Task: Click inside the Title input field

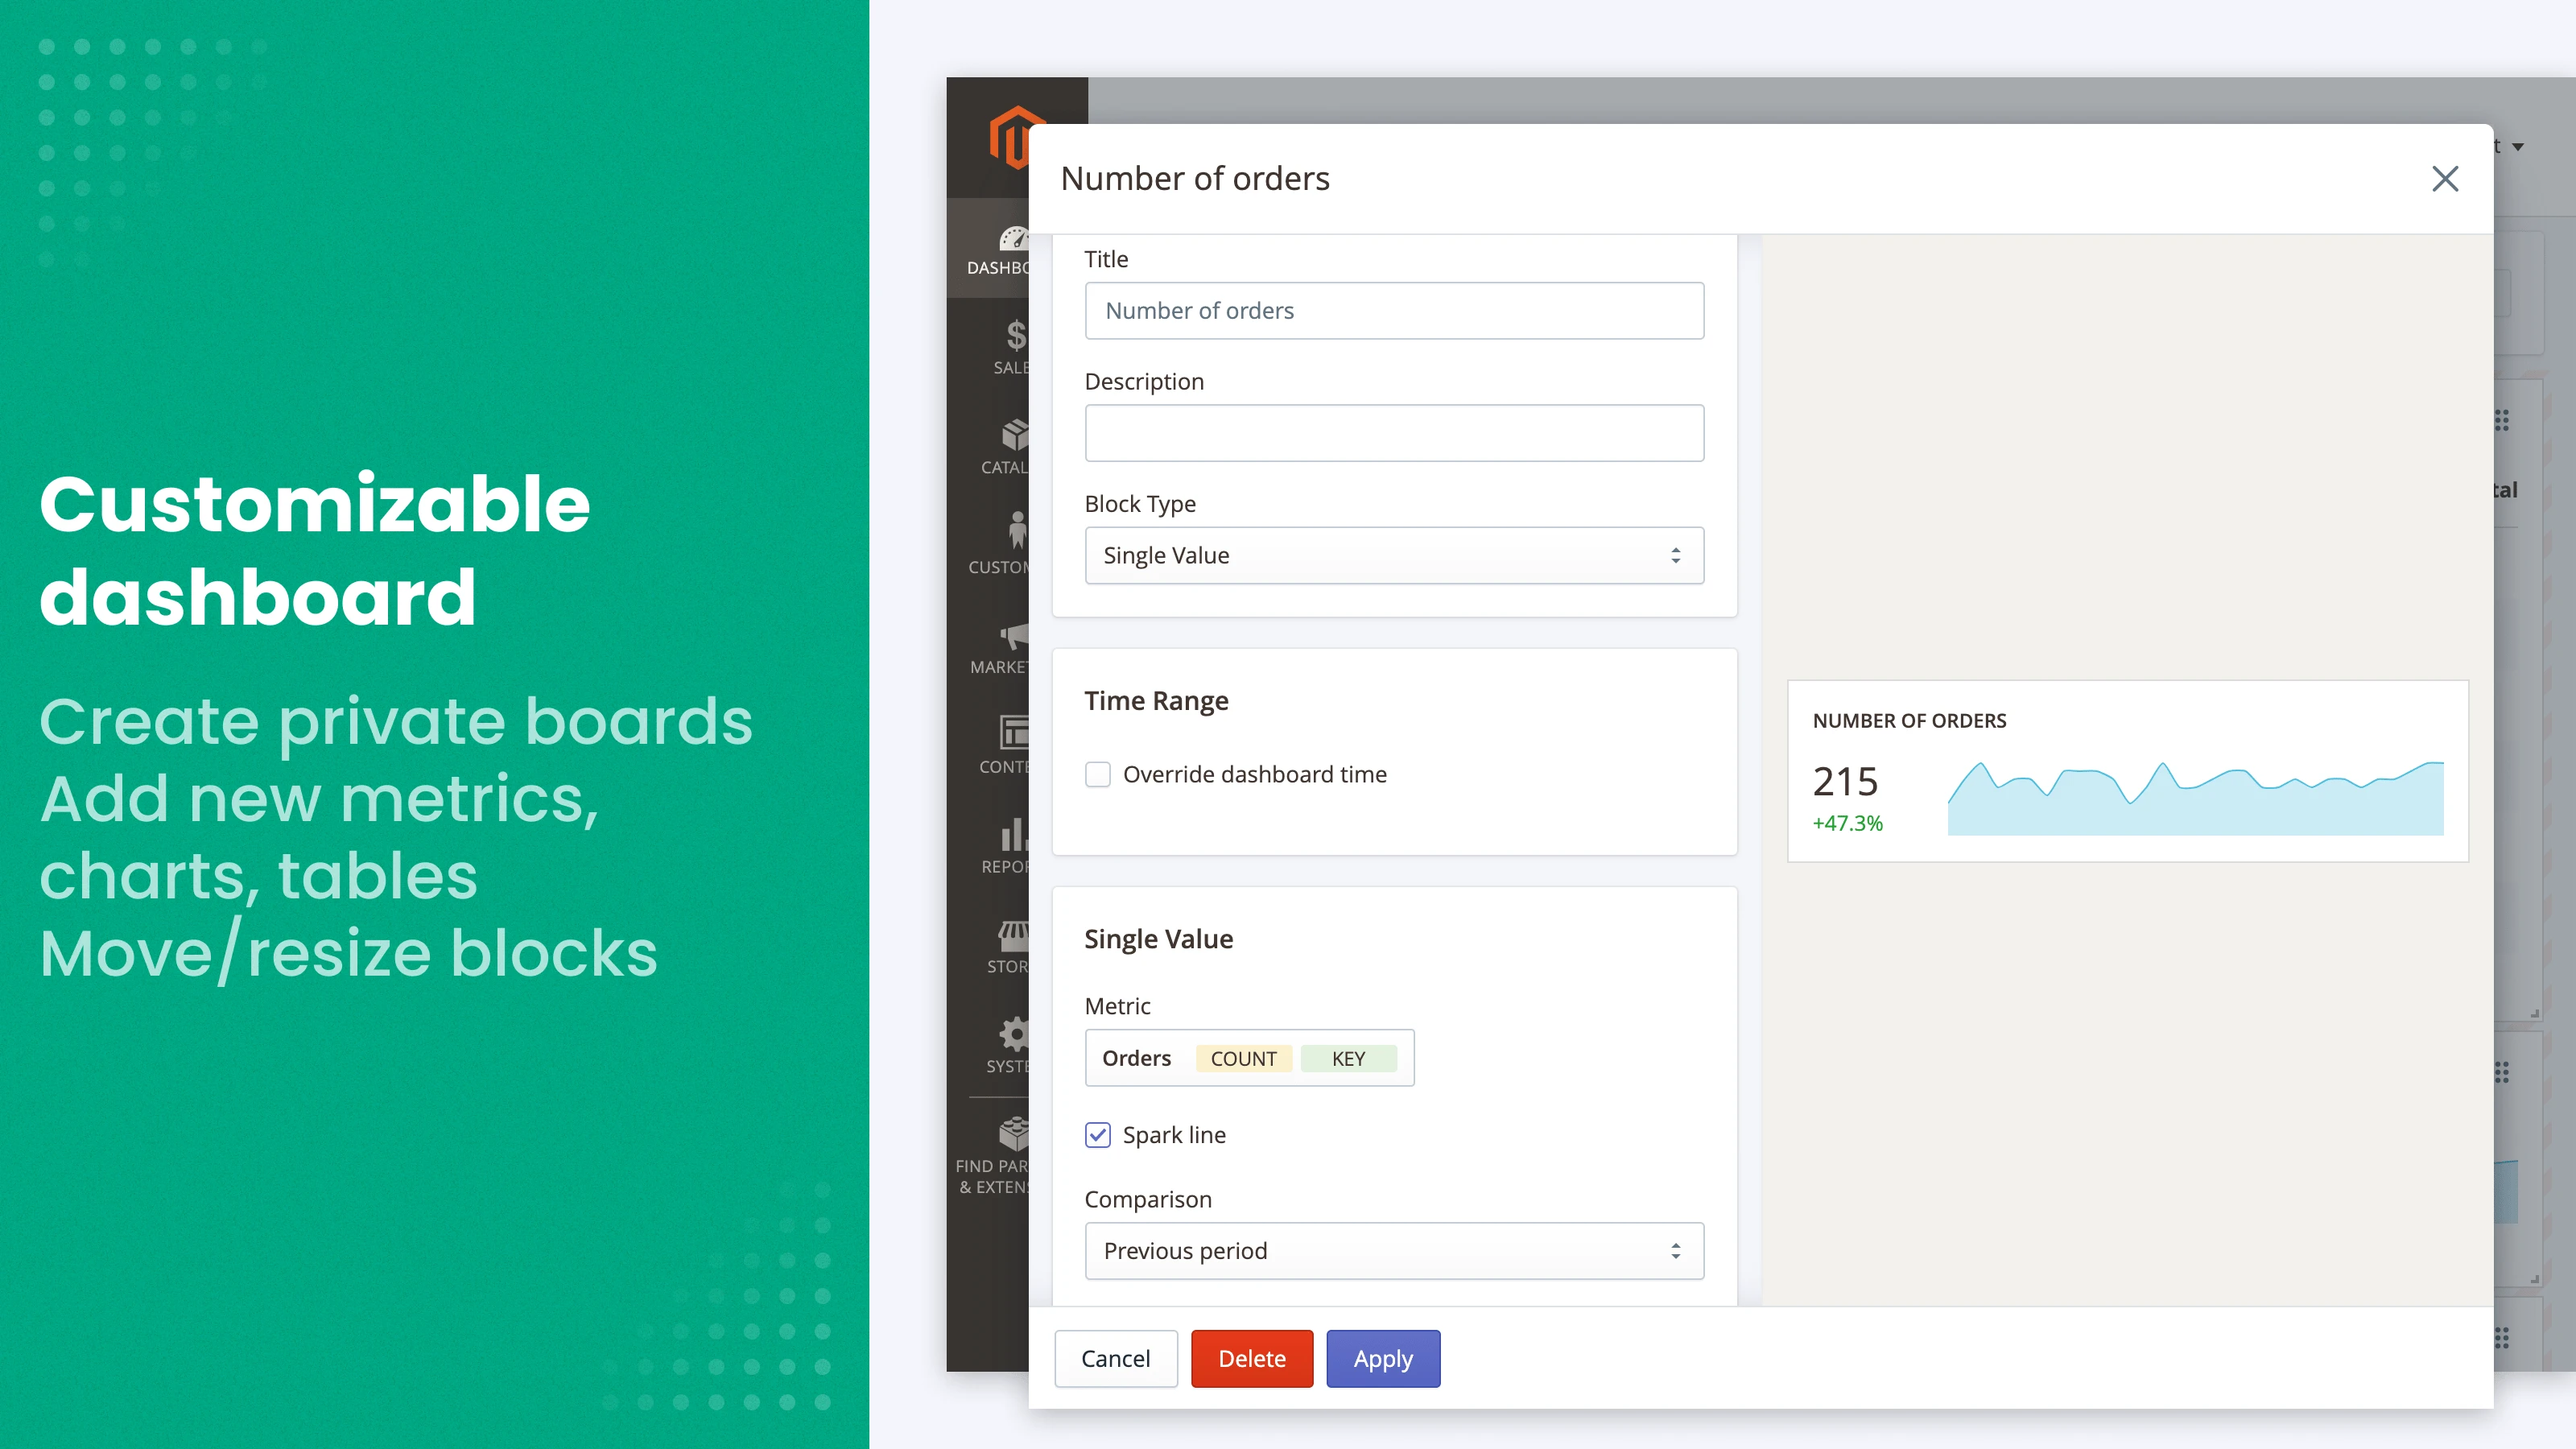Action: [x=1393, y=310]
